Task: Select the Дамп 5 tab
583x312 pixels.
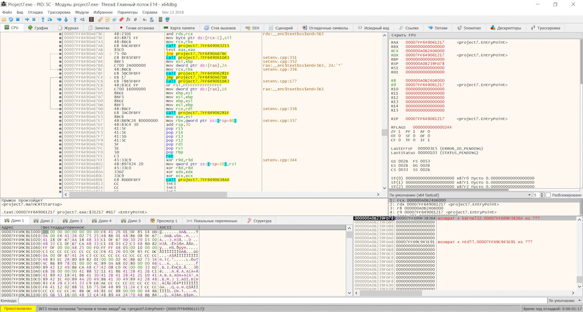Action: point(130,221)
